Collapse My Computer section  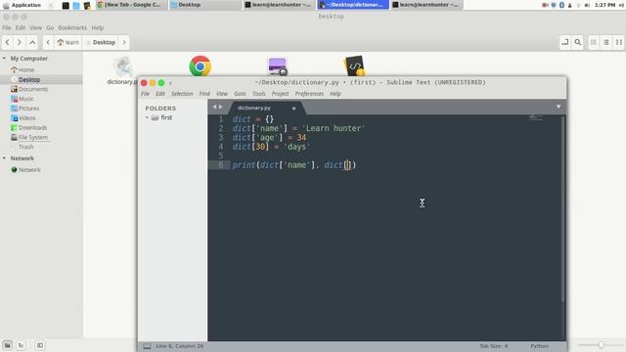4,59
